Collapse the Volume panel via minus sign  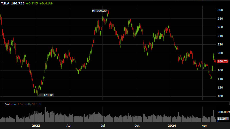[3, 104]
